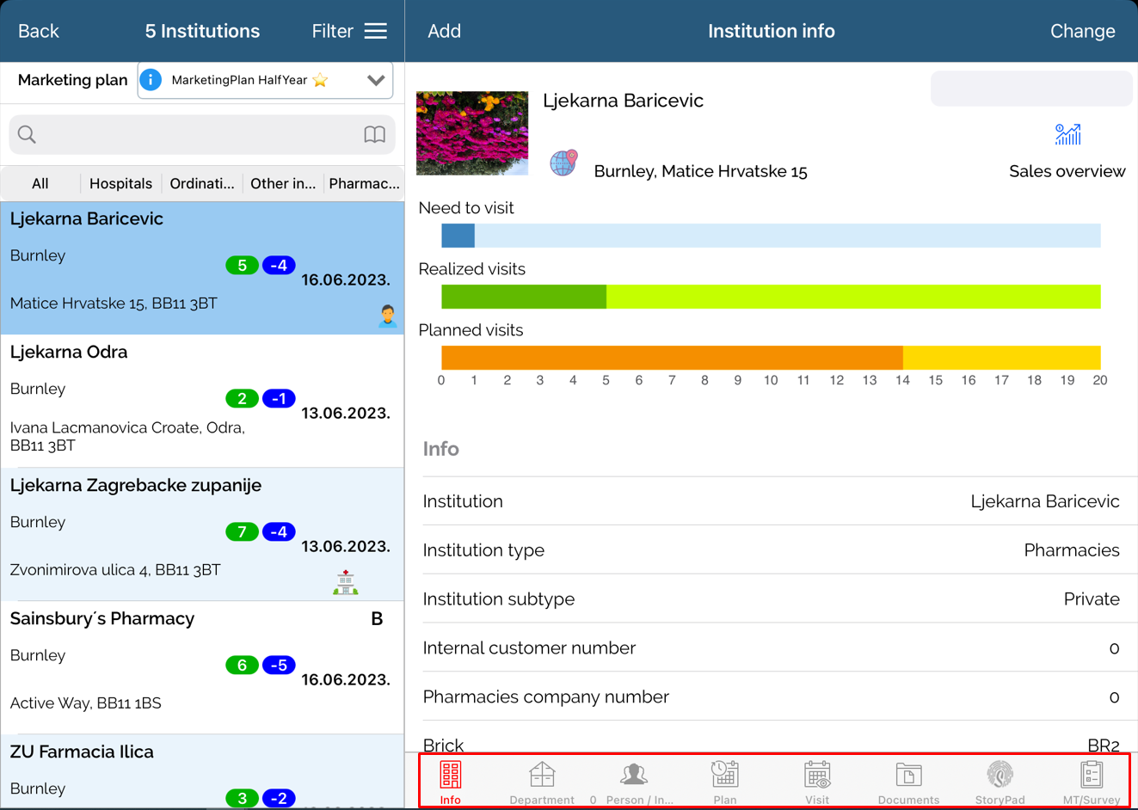
Task: Switch to the Other institutions tab
Action: click(x=282, y=183)
